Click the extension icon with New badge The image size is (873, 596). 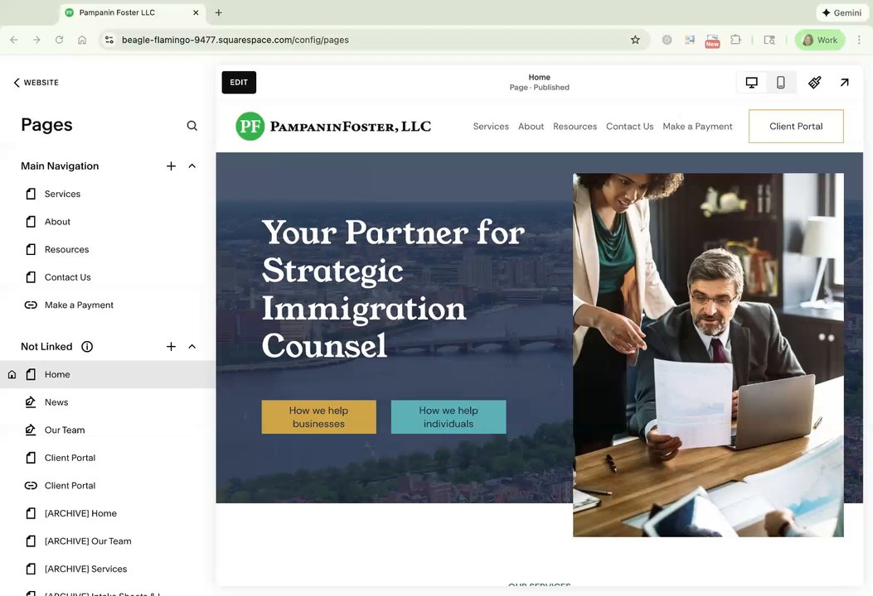(712, 41)
